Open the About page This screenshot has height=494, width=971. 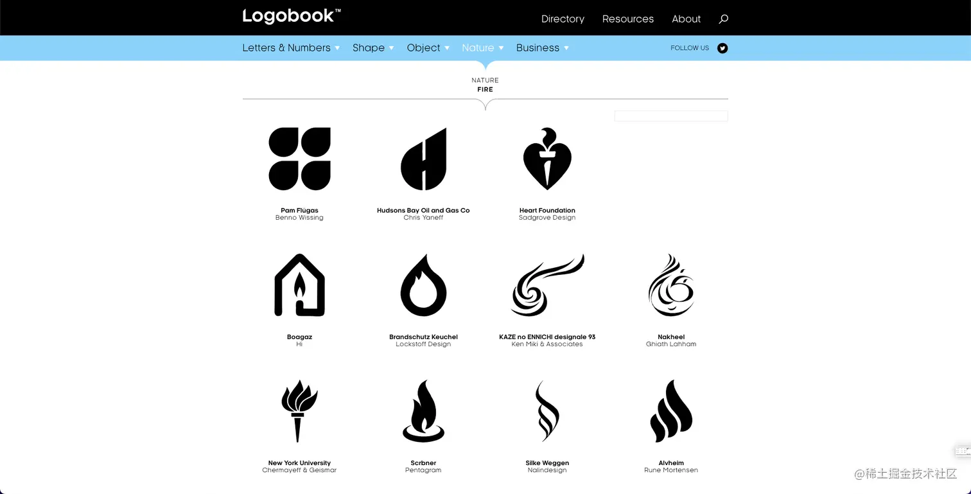pyautogui.click(x=686, y=19)
